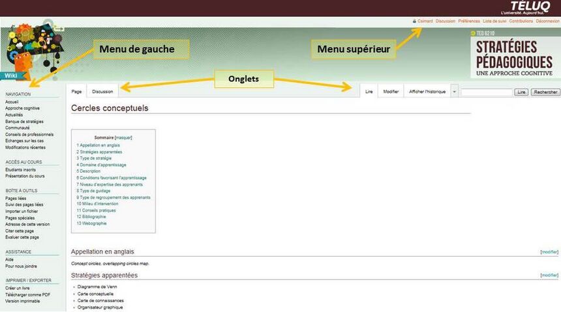The width and height of the screenshot is (561, 312).
Task: Edit the Appellation en anglais section
Action: tap(549, 251)
